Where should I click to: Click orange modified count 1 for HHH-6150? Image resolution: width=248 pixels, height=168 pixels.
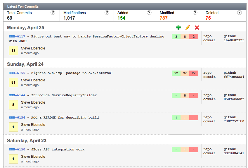click(x=185, y=150)
